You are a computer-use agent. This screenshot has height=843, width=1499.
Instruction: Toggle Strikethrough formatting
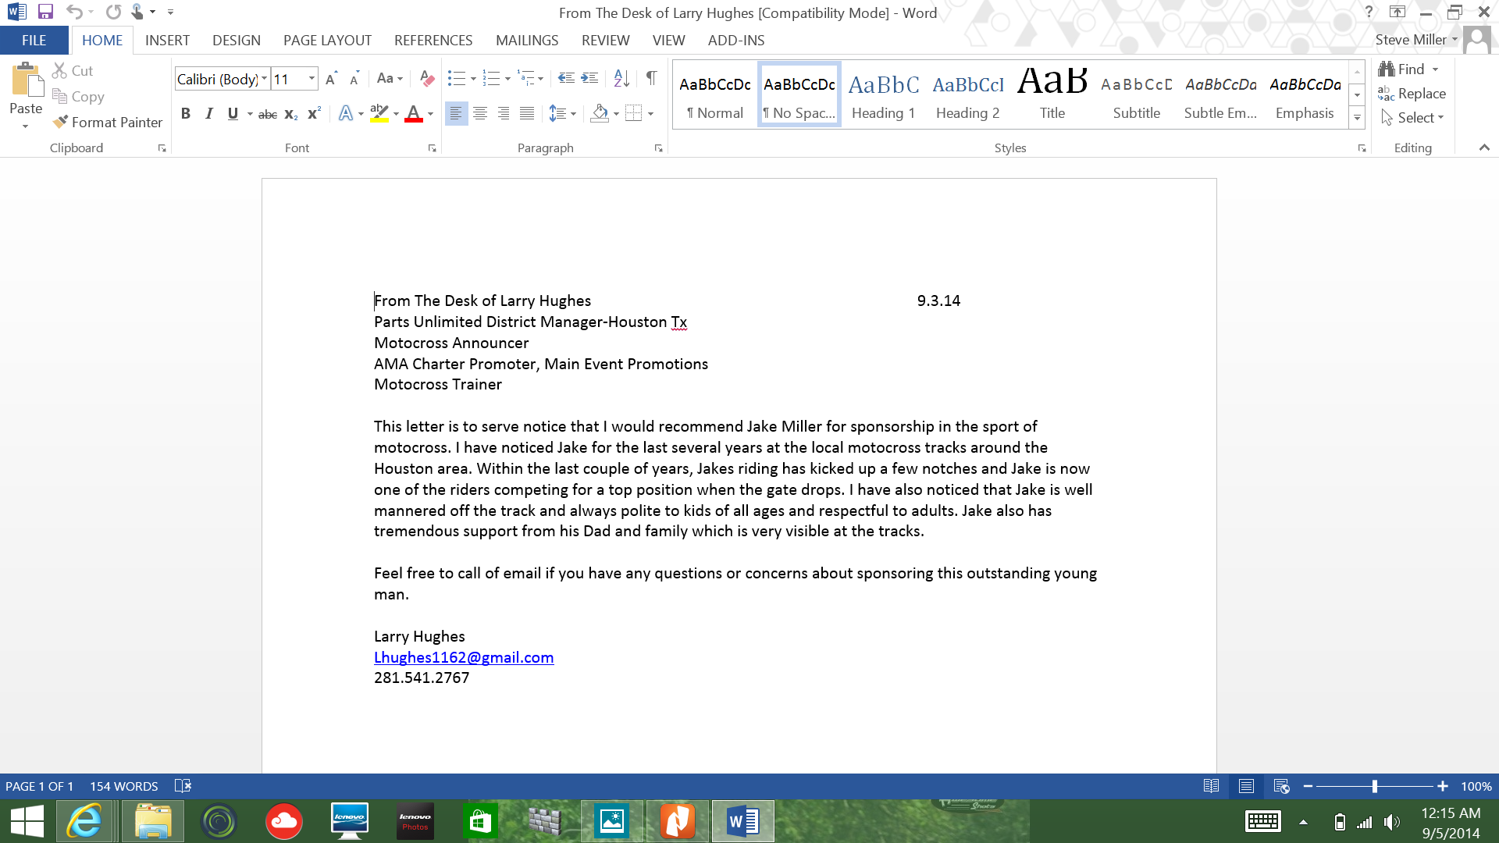point(268,114)
